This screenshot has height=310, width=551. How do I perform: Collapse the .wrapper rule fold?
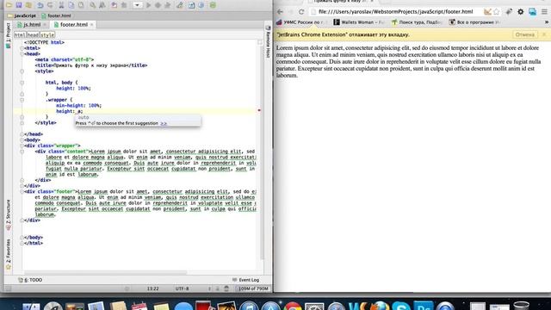pos(22,100)
